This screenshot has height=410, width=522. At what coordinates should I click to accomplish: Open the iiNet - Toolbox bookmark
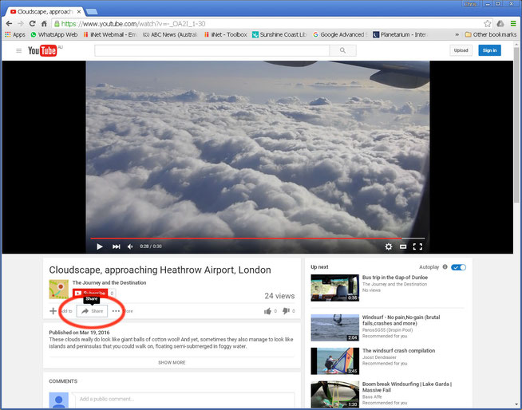225,34
